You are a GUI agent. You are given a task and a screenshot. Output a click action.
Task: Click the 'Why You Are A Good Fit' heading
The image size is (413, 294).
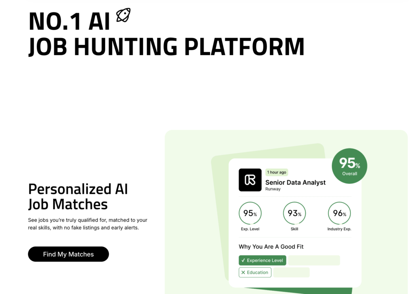pyautogui.click(x=271, y=246)
